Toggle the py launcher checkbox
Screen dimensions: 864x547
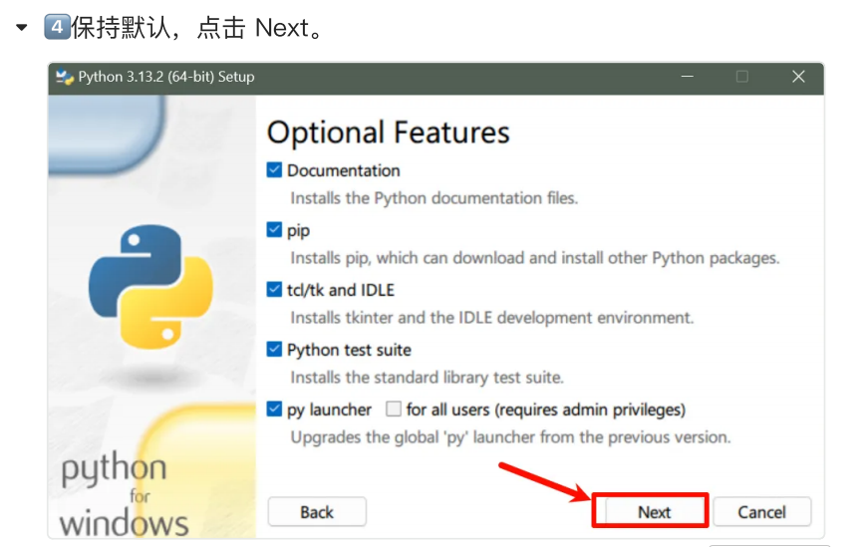pyautogui.click(x=274, y=409)
